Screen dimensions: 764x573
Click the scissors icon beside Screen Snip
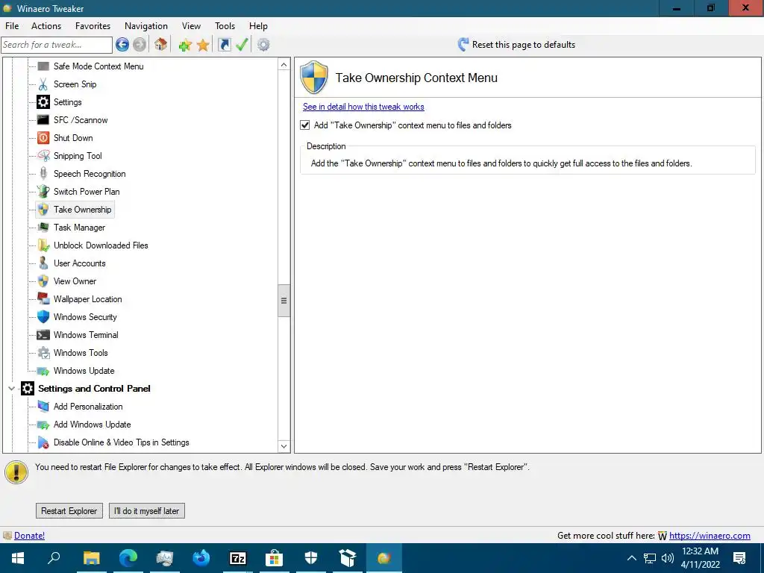point(43,84)
